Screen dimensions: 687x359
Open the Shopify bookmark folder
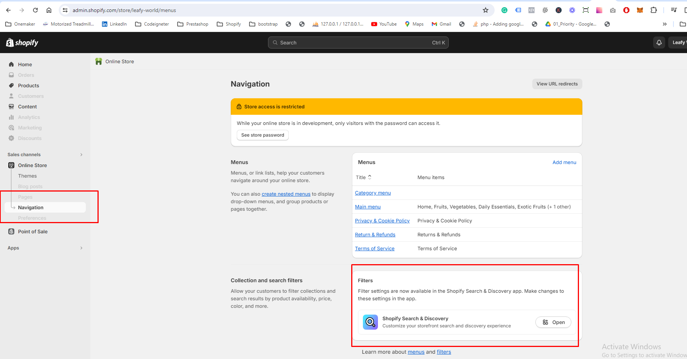point(229,24)
